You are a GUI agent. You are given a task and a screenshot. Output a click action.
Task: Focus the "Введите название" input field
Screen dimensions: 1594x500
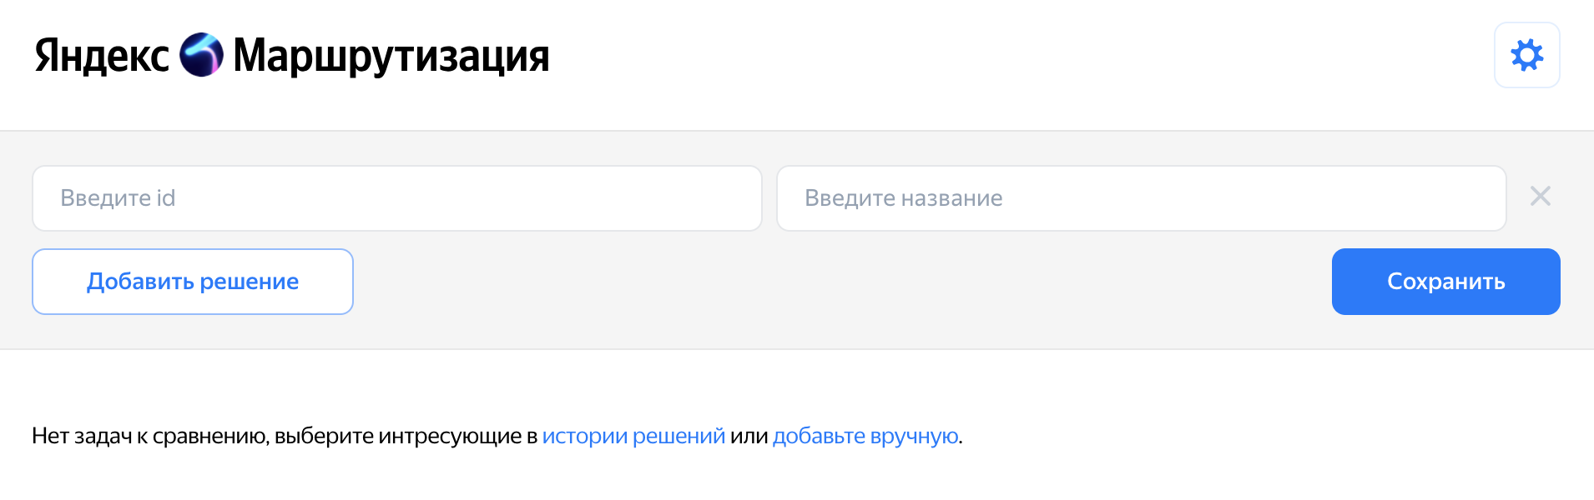click(1140, 198)
